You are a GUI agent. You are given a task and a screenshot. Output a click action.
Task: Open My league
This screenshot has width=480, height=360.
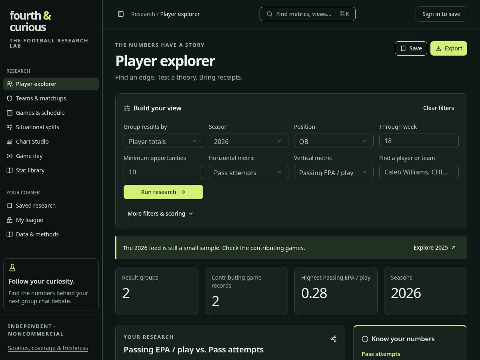coord(51,220)
